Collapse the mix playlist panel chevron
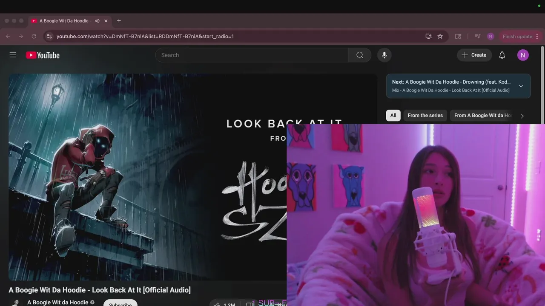 (x=521, y=86)
